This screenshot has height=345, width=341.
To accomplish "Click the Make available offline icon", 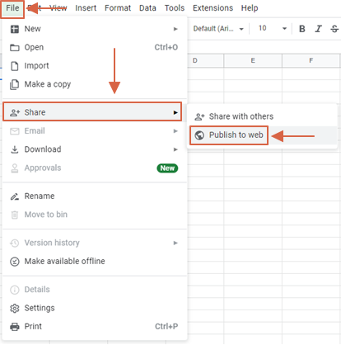I will coord(15,262).
